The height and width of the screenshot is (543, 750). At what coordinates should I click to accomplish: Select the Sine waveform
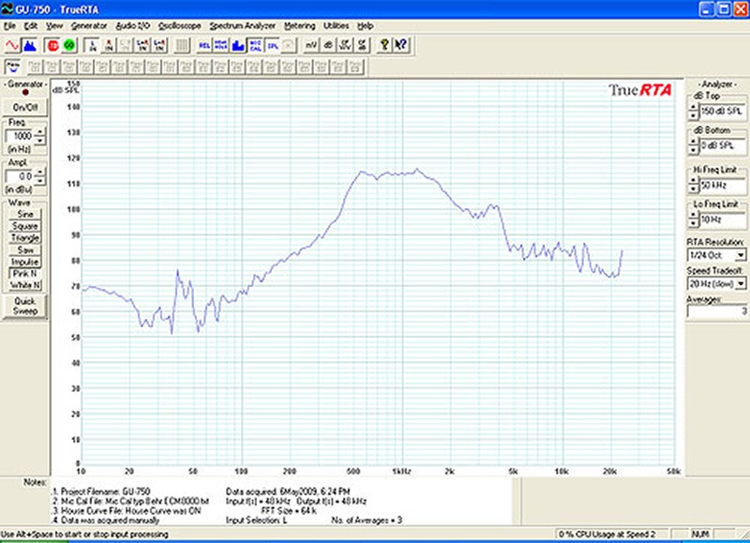tap(25, 214)
